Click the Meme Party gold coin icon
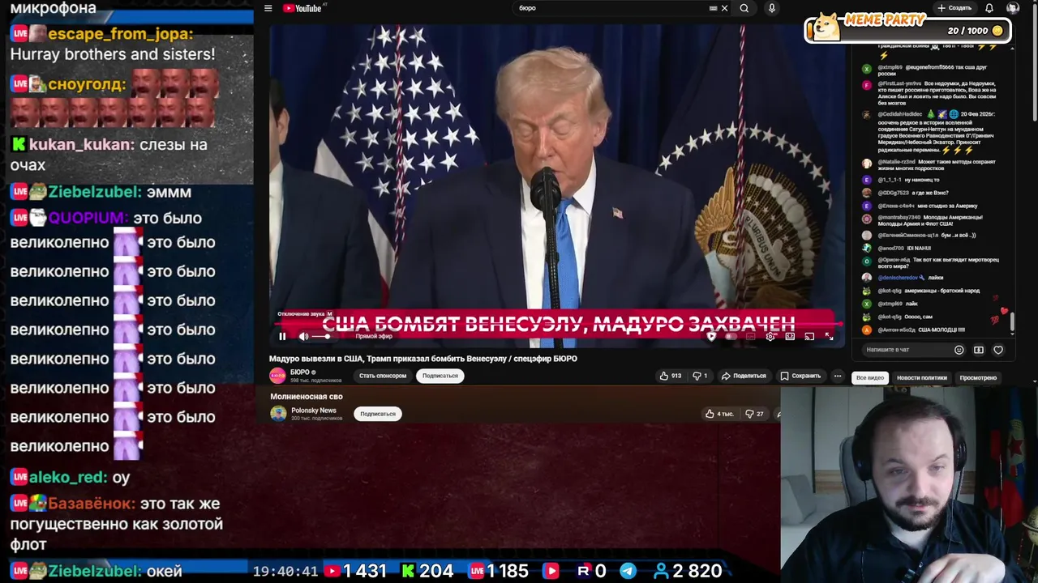This screenshot has width=1038, height=583. [997, 31]
